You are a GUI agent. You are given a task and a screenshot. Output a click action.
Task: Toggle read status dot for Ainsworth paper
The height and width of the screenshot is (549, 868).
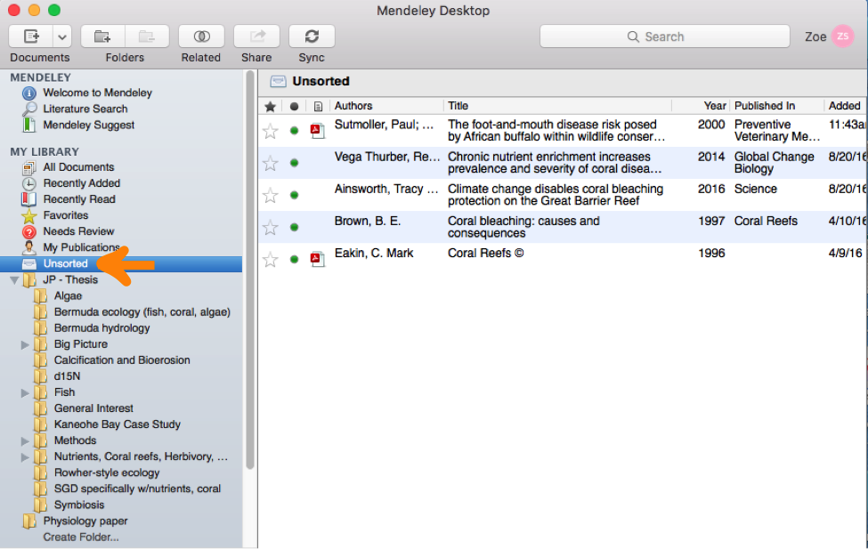[x=294, y=195]
